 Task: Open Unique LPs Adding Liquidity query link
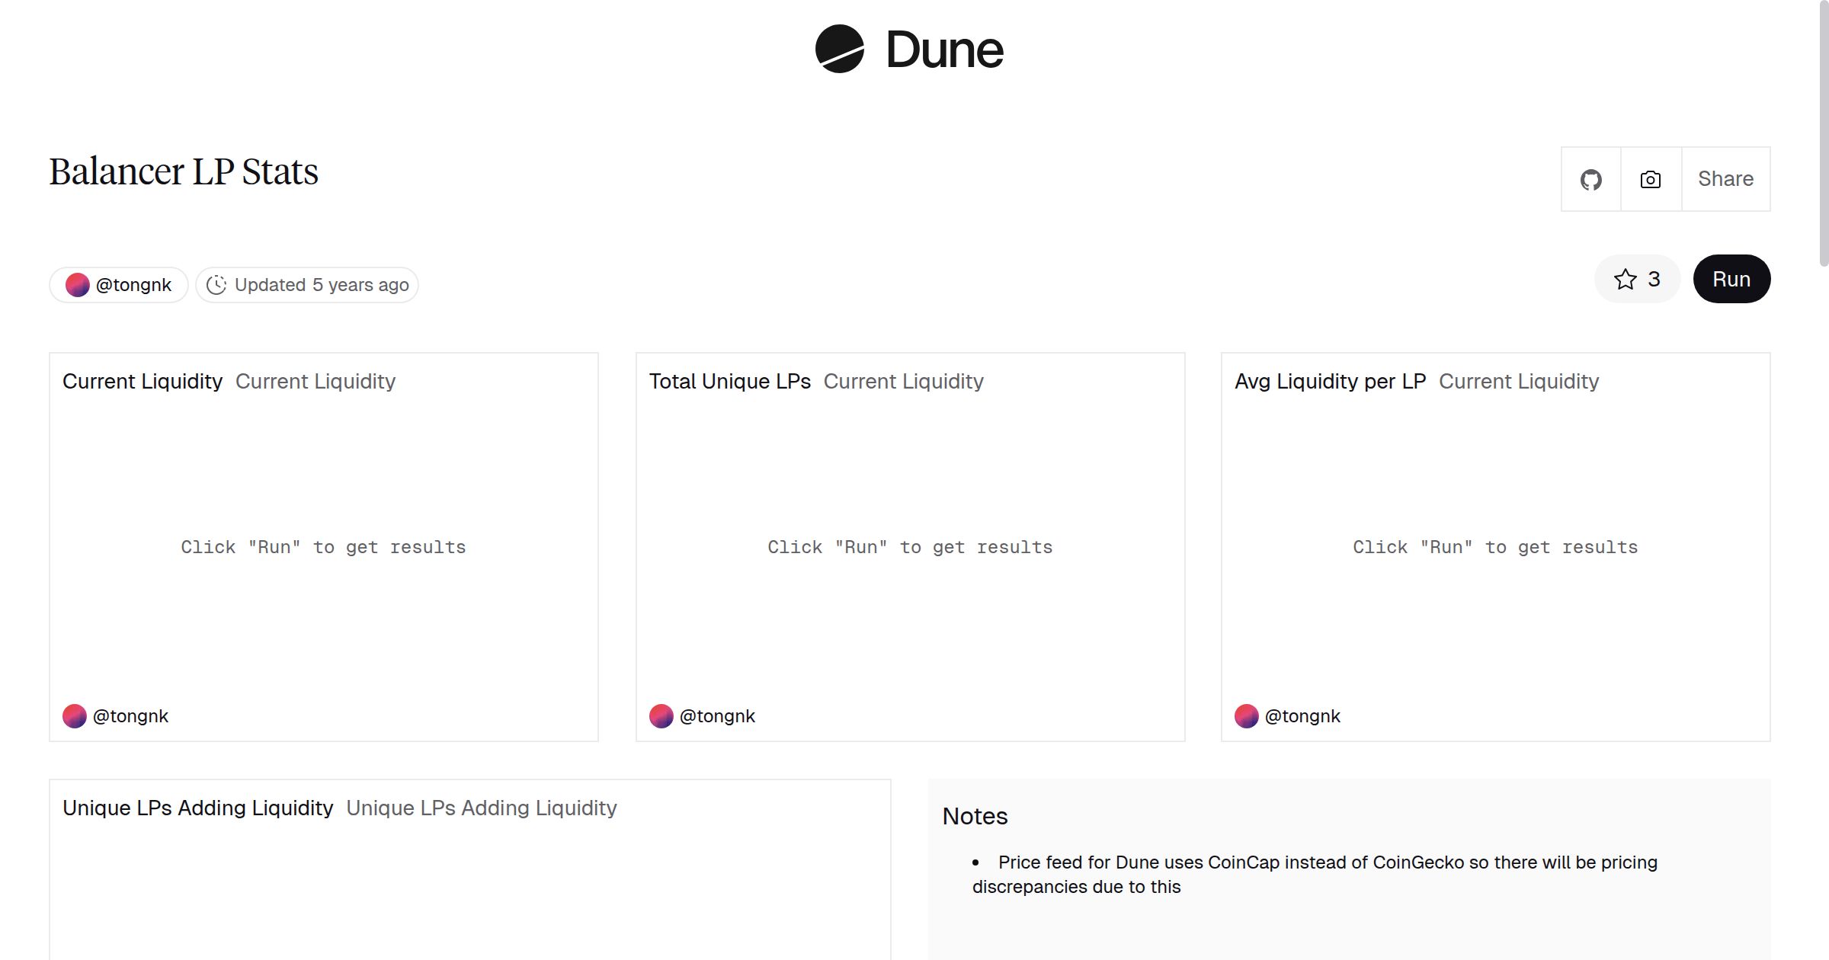click(x=481, y=808)
